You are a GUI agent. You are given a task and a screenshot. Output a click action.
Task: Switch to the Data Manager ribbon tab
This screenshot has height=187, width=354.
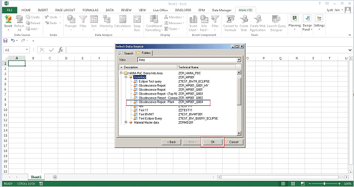[x=222, y=10]
